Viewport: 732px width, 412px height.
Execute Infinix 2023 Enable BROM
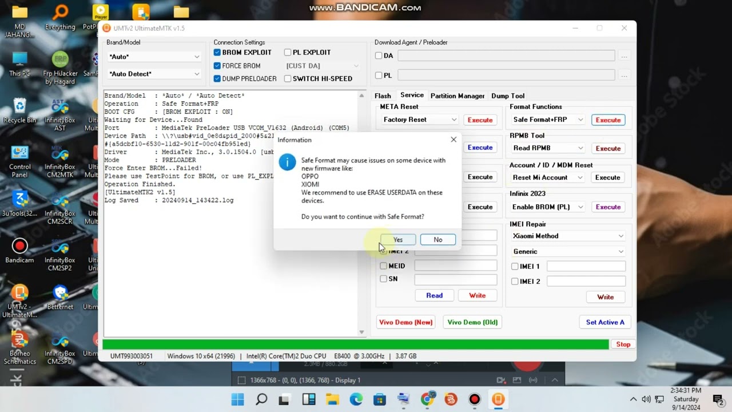coord(608,207)
